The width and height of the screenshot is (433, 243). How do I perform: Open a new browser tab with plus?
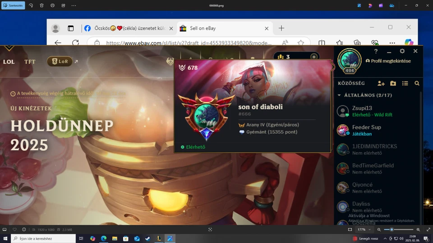click(281, 28)
